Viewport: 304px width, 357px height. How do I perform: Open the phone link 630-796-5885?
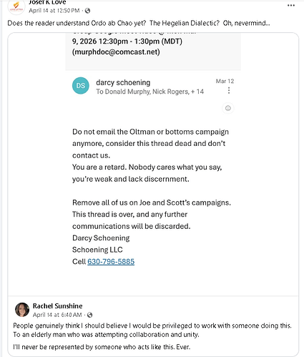(x=111, y=262)
